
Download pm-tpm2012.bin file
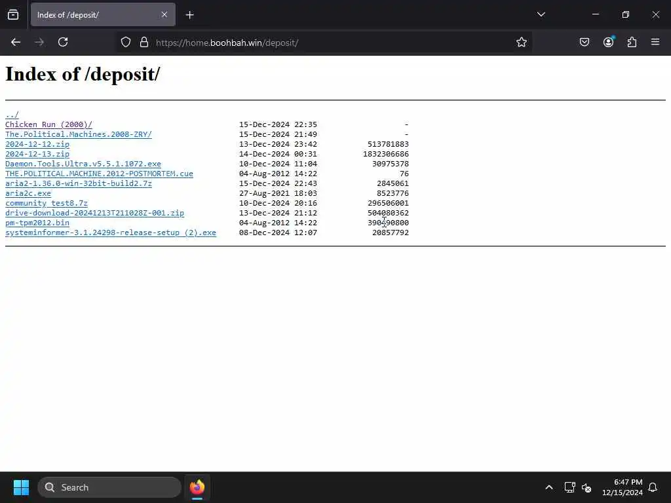coord(37,223)
